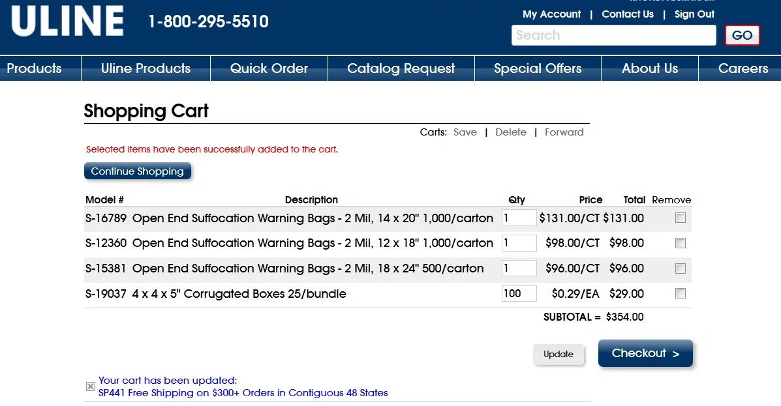Image resolution: width=781 pixels, height=406 pixels.
Task: Click Continue Shopping button
Action: tap(138, 171)
